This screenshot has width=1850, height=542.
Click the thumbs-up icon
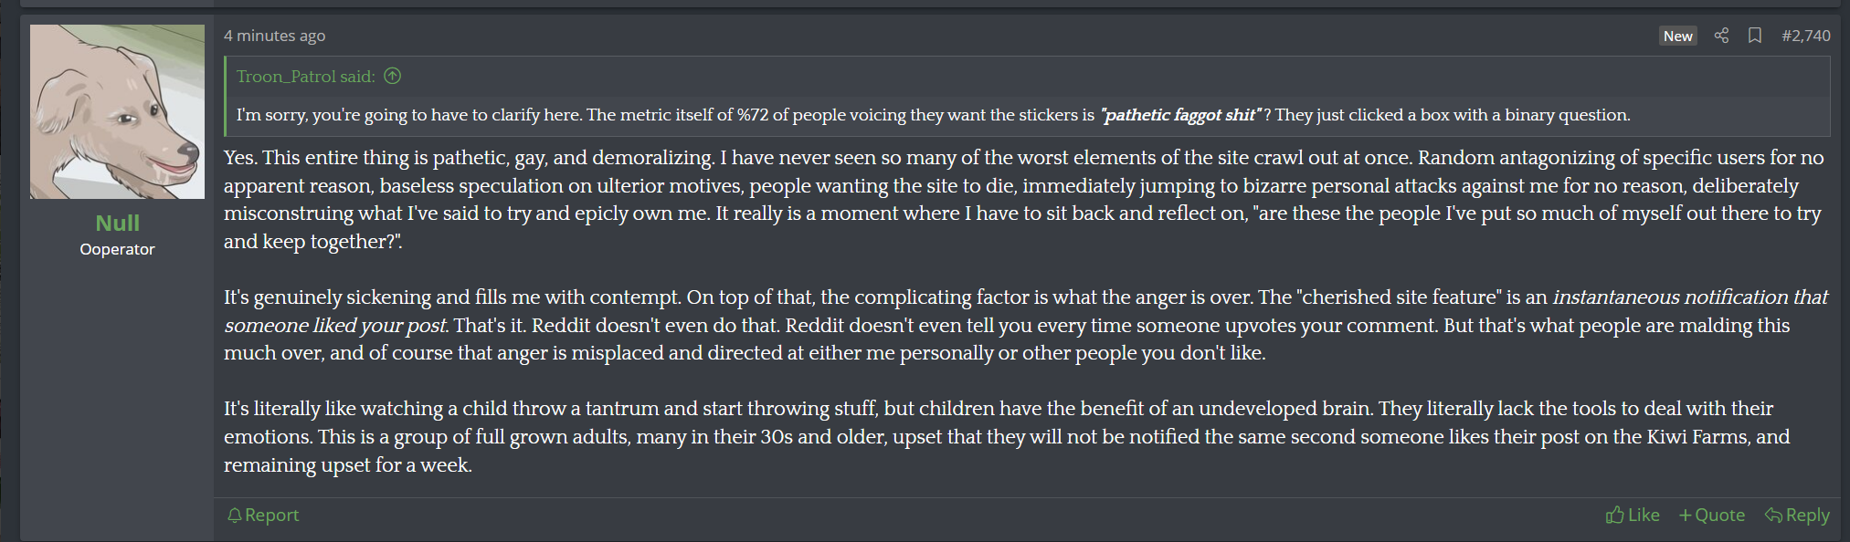tap(1614, 516)
